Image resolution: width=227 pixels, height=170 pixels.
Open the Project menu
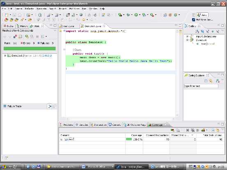pos(62,9)
